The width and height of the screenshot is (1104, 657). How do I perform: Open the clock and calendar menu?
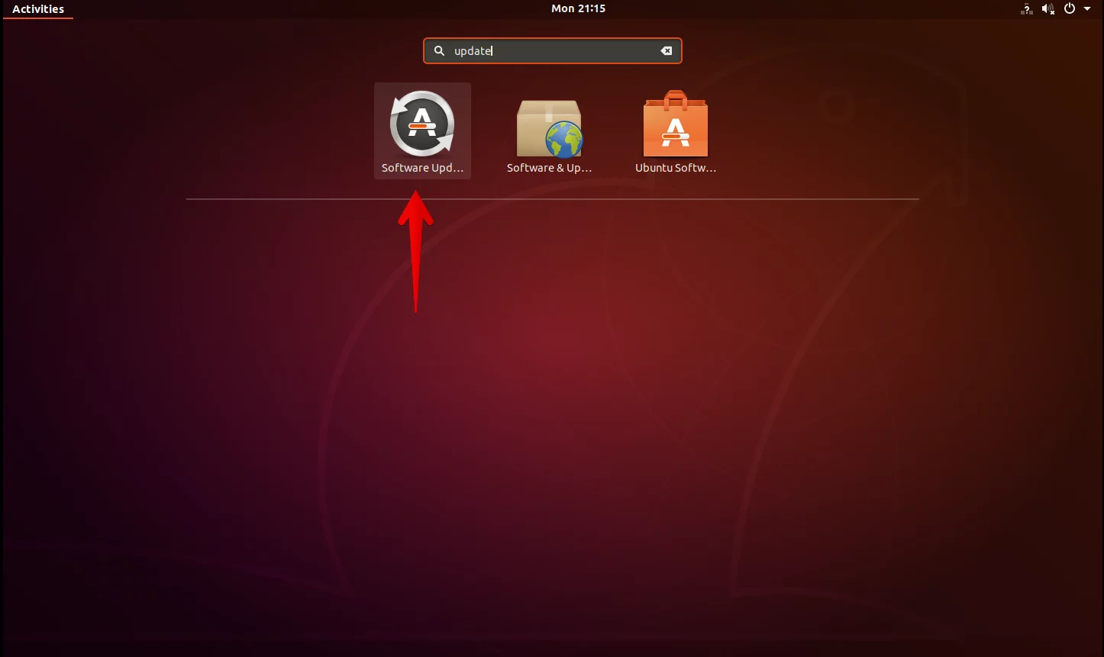tap(579, 8)
